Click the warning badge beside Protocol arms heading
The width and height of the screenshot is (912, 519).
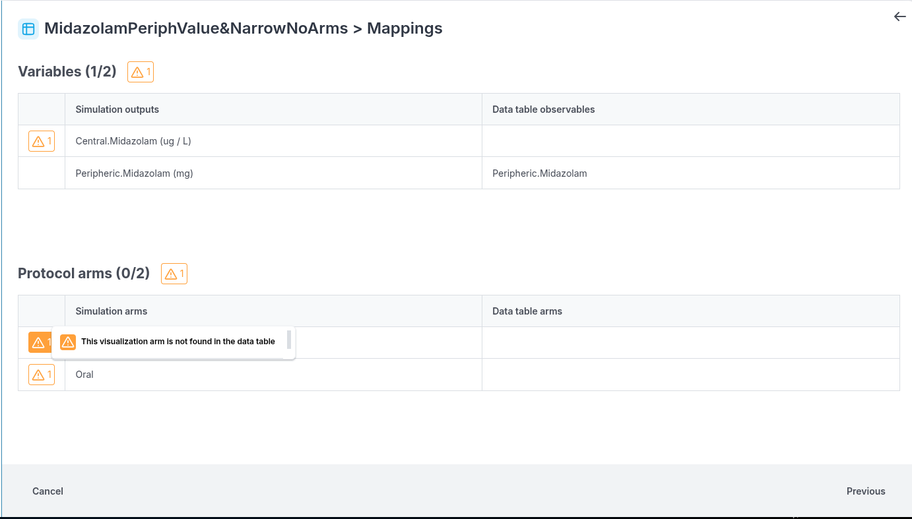click(x=174, y=274)
